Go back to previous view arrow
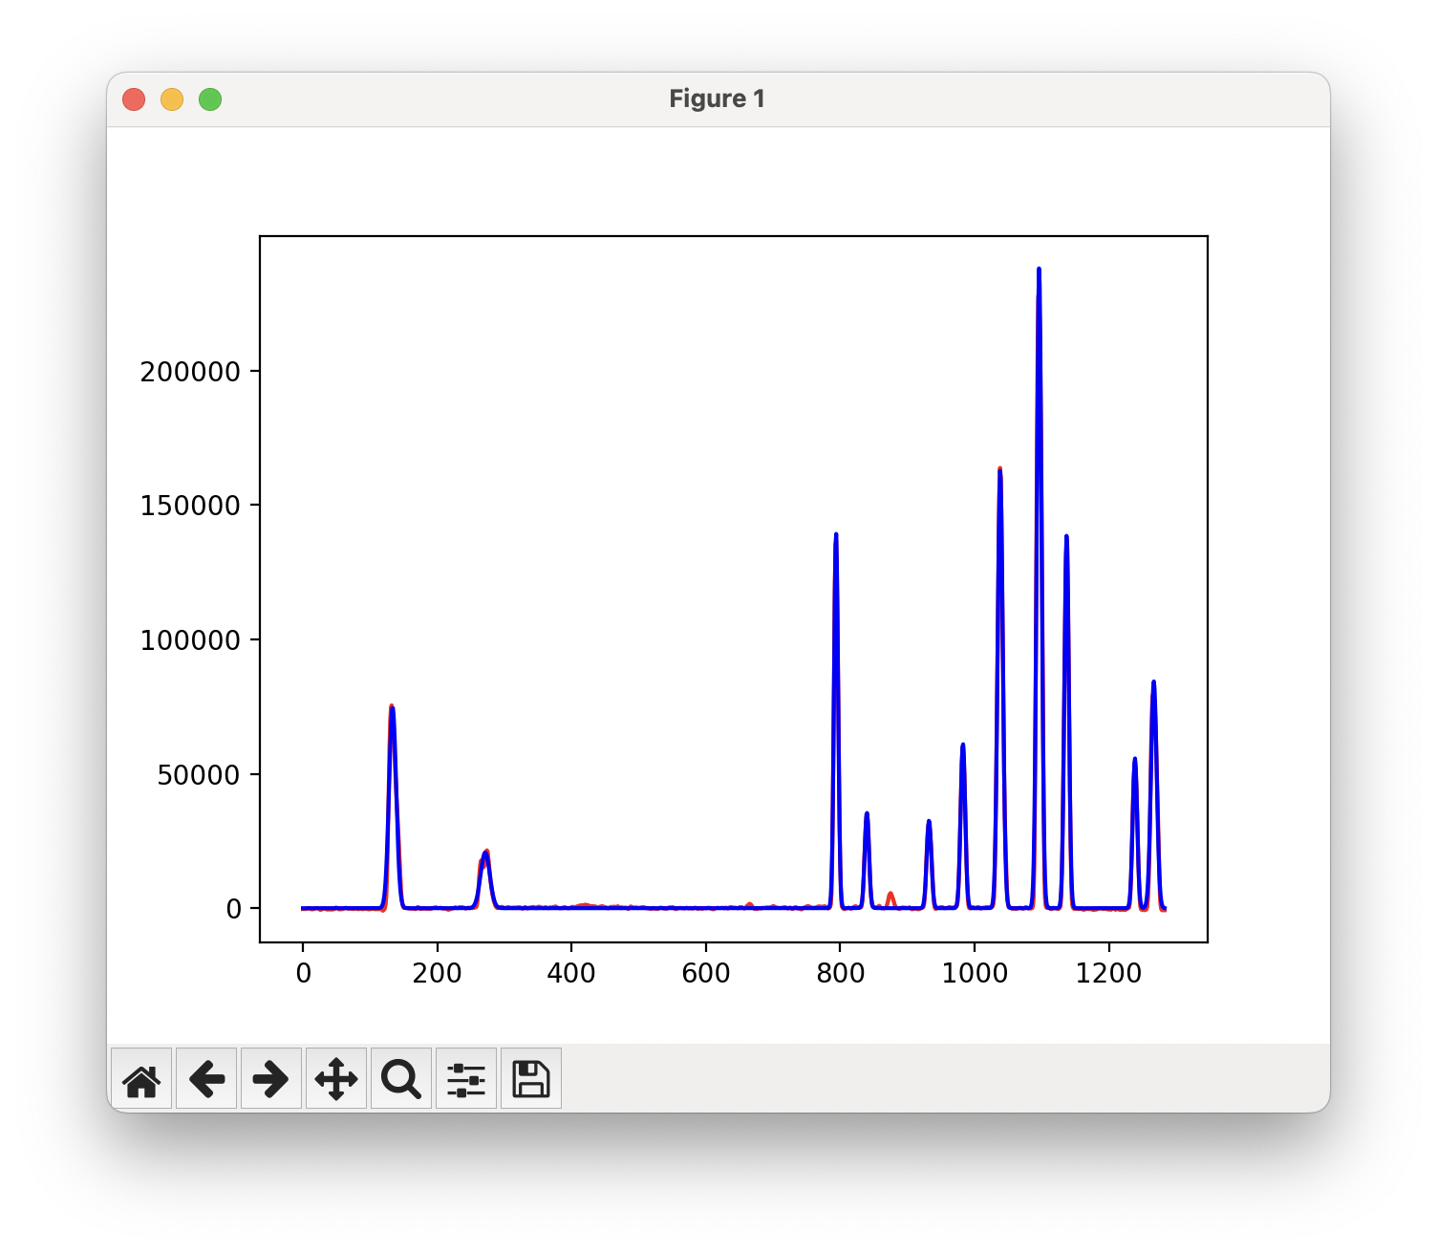The image size is (1437, 1254). click(206, 1079)
